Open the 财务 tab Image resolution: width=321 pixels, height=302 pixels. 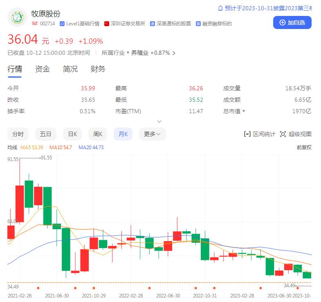(98, 69)
